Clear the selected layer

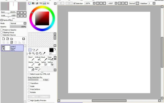coord(11,42)
